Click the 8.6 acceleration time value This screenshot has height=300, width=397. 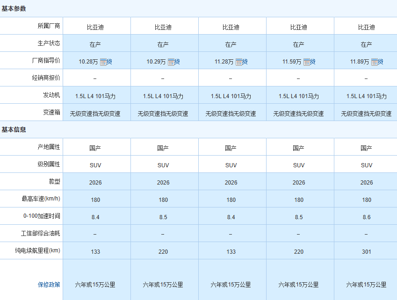coord(366,217)
